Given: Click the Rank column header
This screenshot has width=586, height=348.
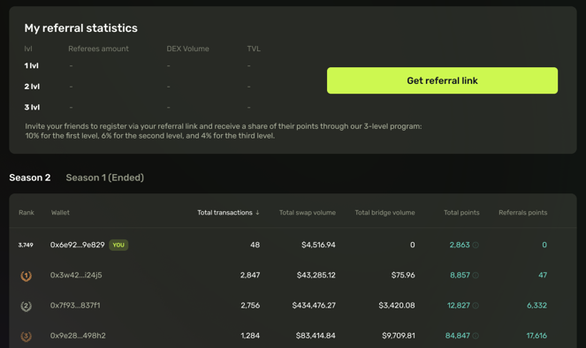Looking at the screenshot, I should click(x=27, y=213).
